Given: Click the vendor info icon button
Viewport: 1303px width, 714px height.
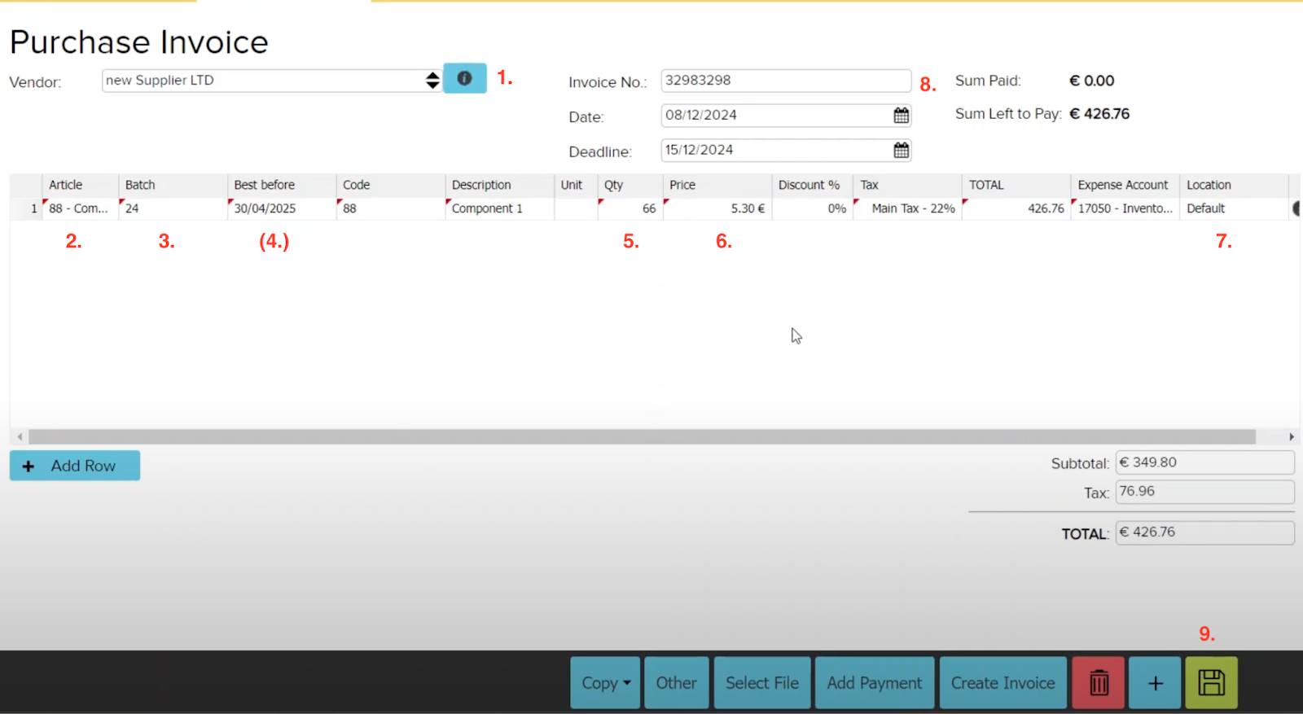Looking at the screenshot, I should point(464,78).
